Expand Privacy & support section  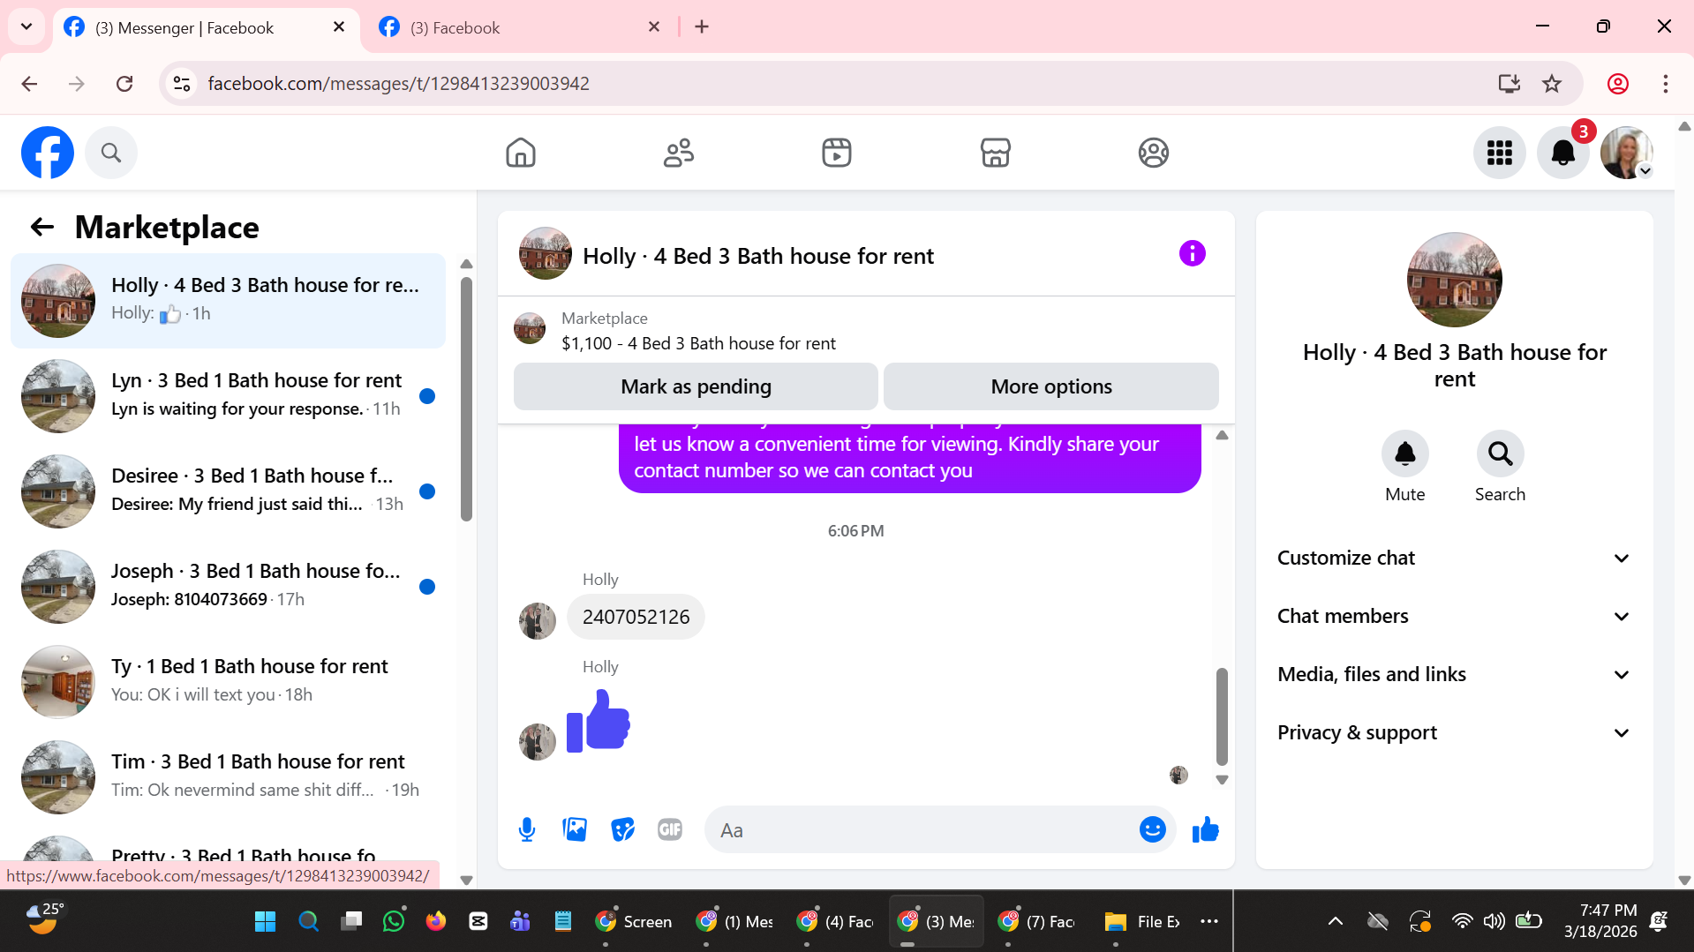1454,732
